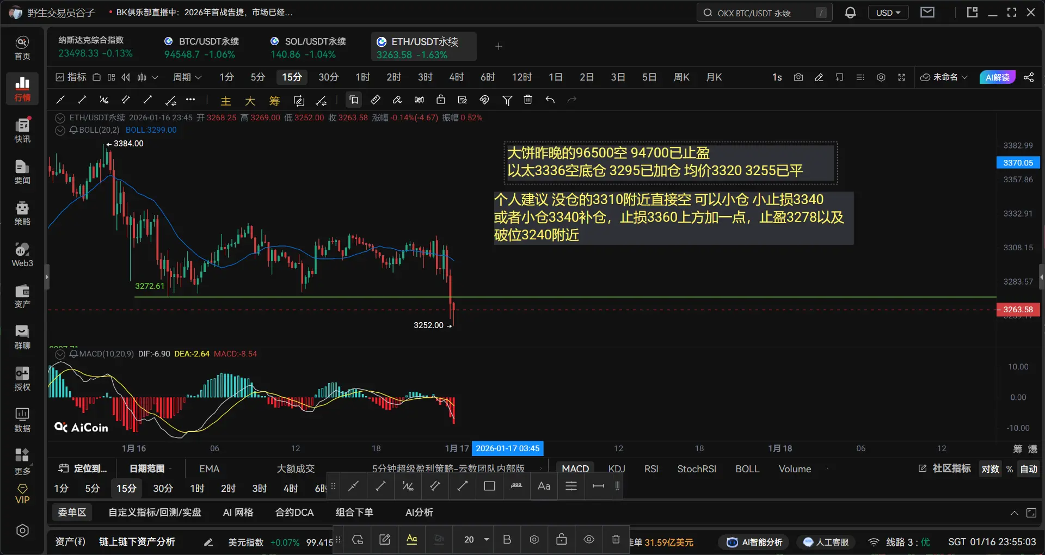The width and height of the screenshot is (1045, 555).
Task: Click the share icon beside AI解读
Action: point(1029,77)
